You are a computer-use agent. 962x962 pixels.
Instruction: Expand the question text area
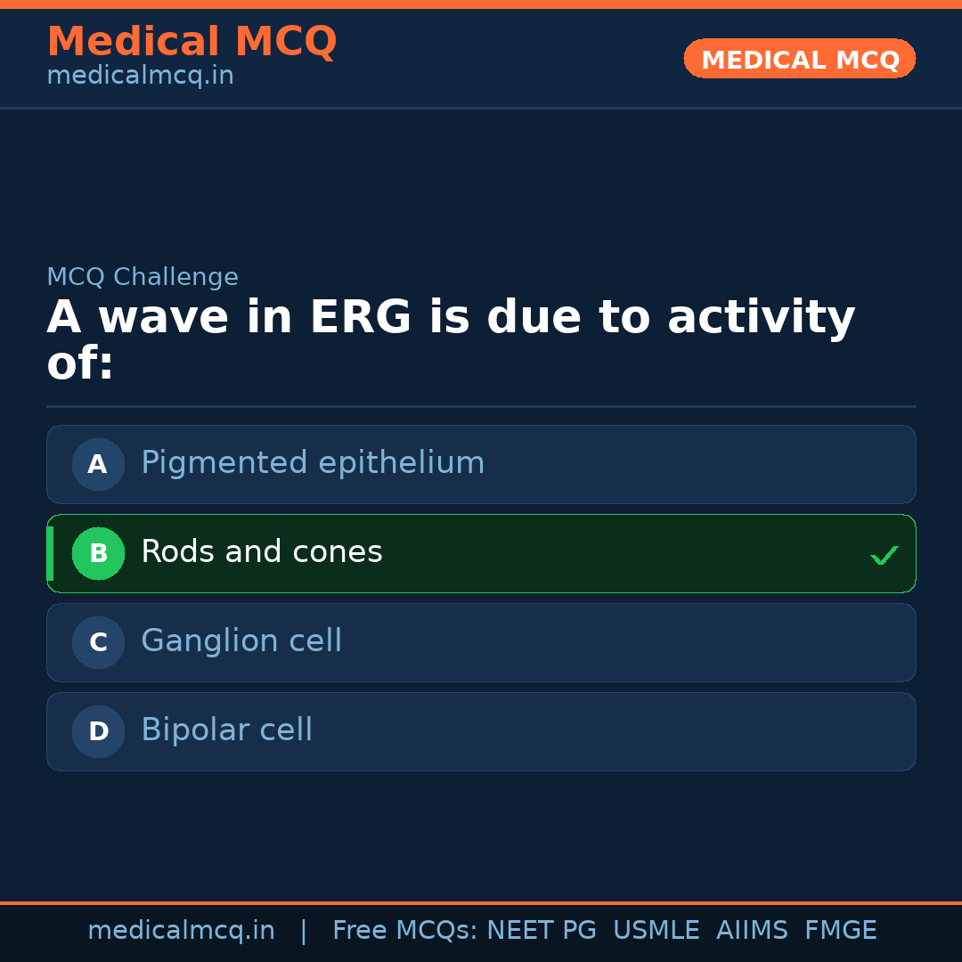point(450,338)
